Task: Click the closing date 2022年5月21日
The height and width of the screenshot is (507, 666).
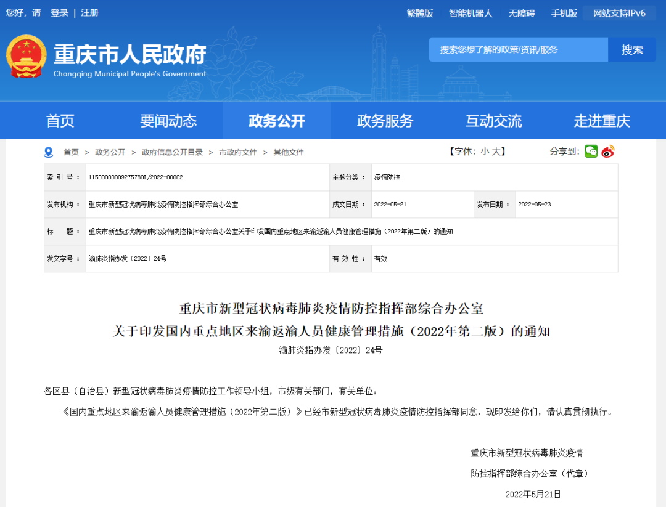Action: click(x=533, y=494)
